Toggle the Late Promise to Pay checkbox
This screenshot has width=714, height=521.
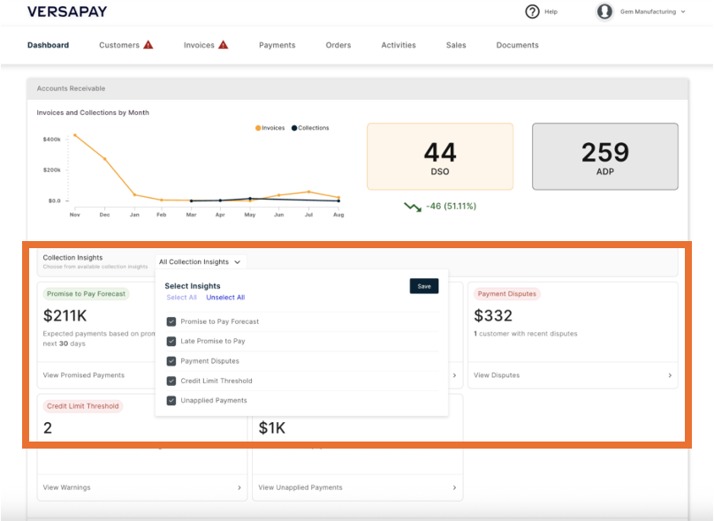(x=171, y=341)
